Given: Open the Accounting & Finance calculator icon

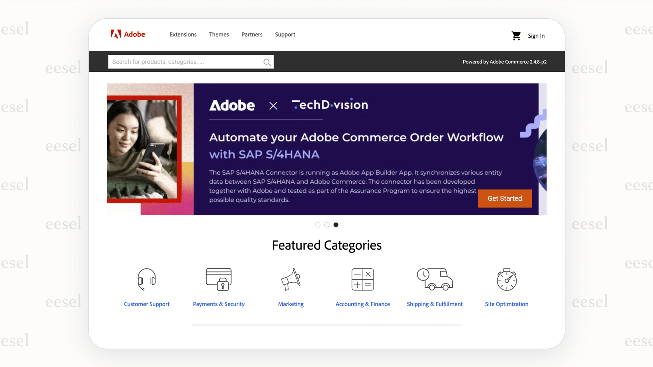Looking at the screenshot, I should 363,279.
